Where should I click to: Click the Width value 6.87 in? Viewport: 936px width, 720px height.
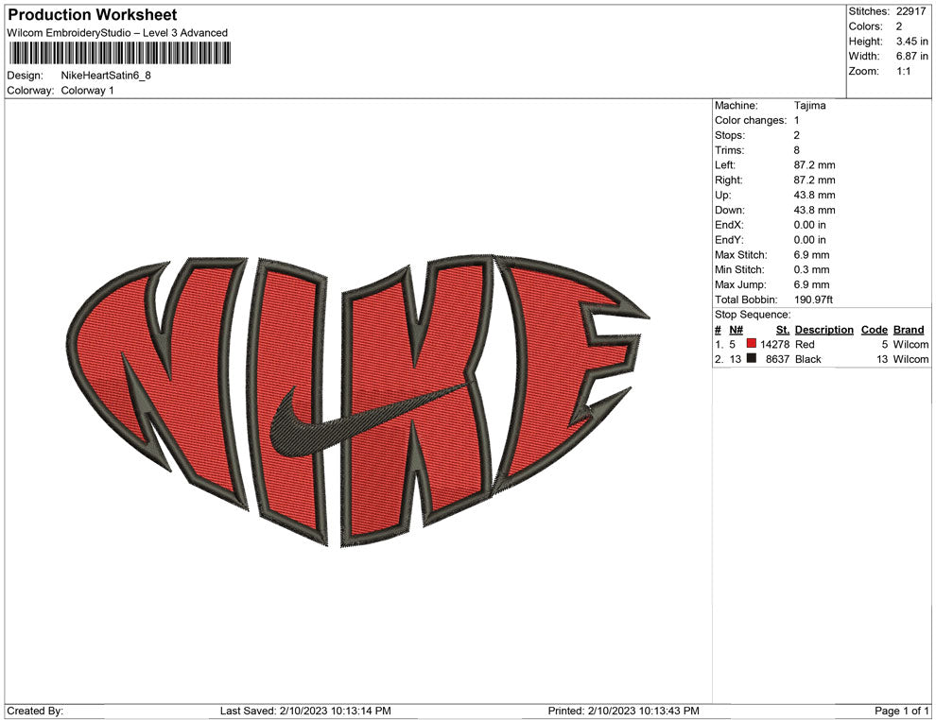click(911, 56)
